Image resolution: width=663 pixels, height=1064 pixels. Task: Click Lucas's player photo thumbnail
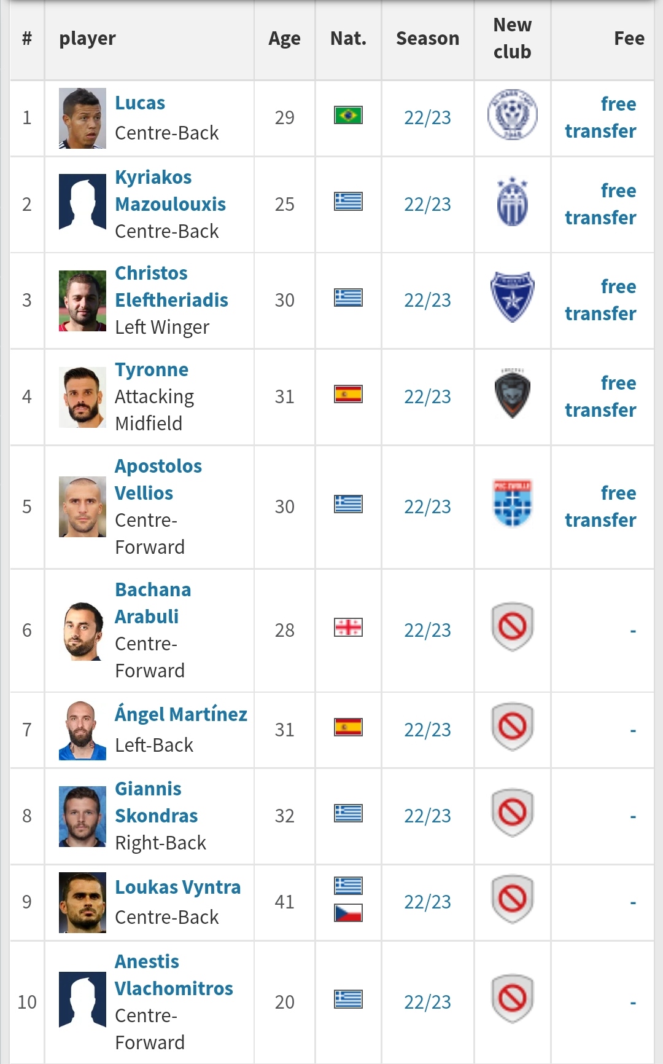(x=82, y=118)
